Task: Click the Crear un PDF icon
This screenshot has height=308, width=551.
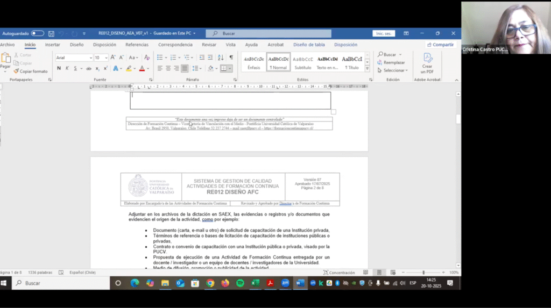Action: coord(427,63)
